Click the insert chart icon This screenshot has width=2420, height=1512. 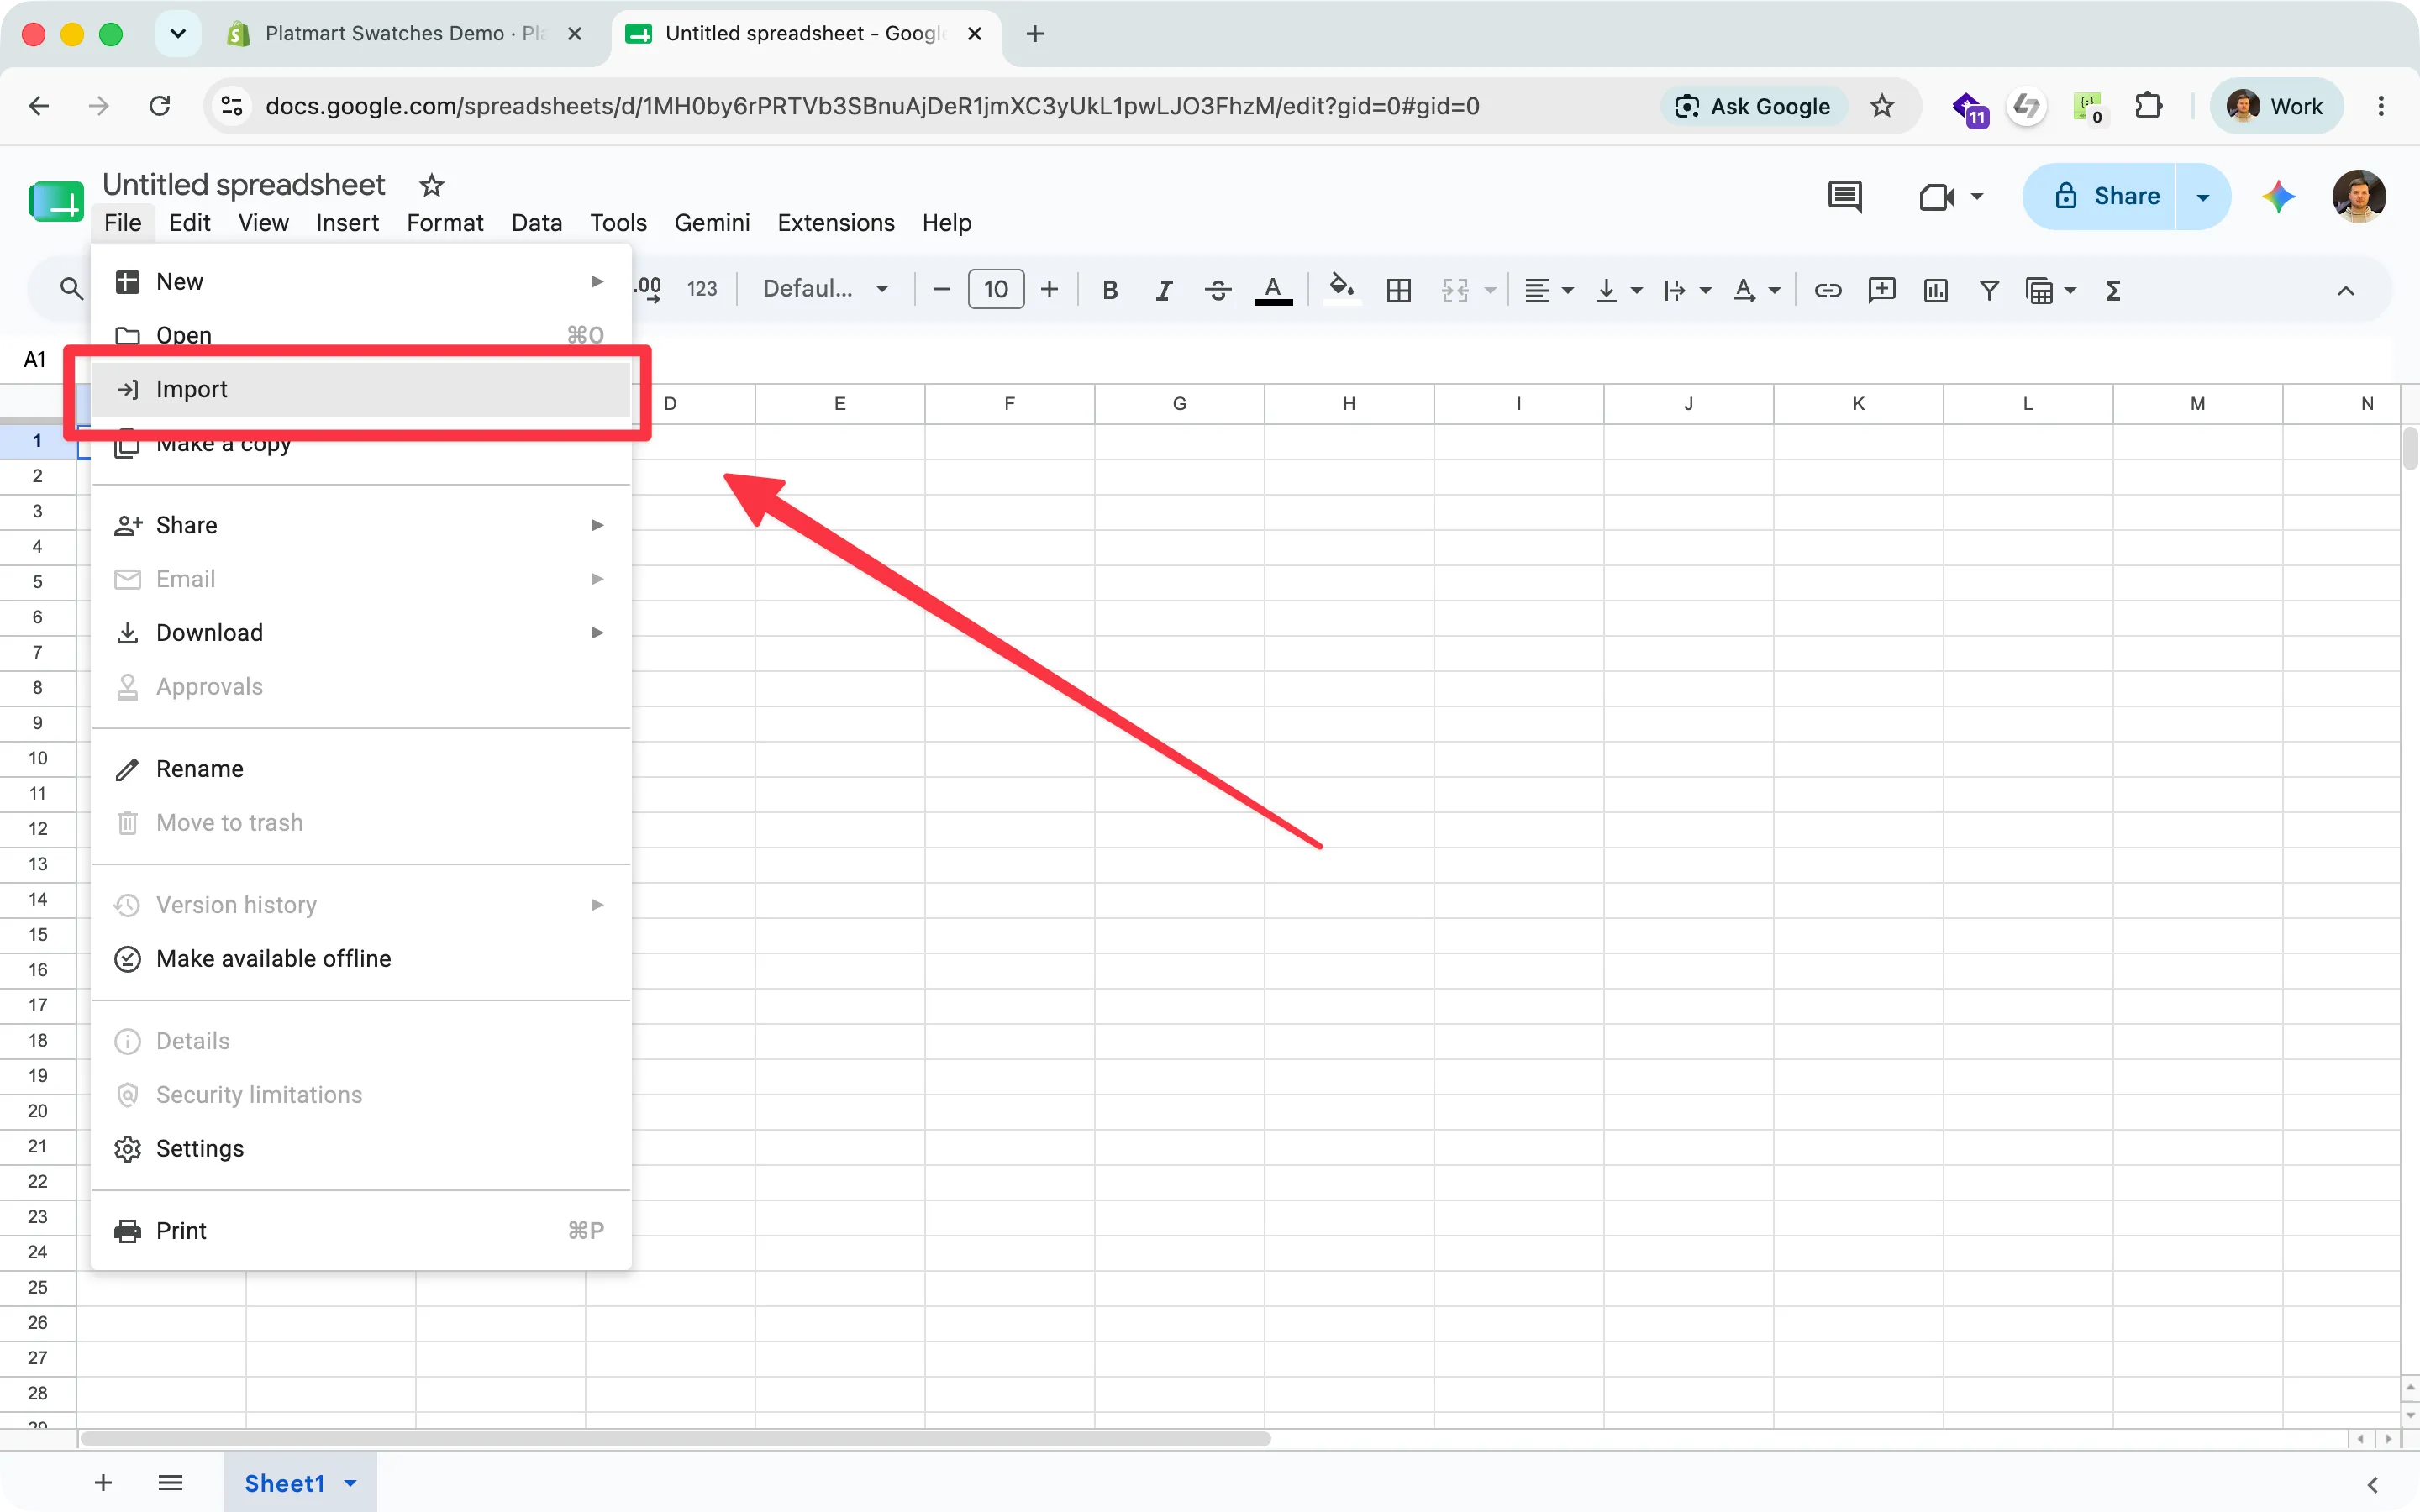[x=1935, y=290]
